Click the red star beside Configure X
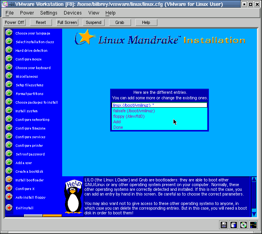The width and height of the screenshot is (262, 234). 9,188
